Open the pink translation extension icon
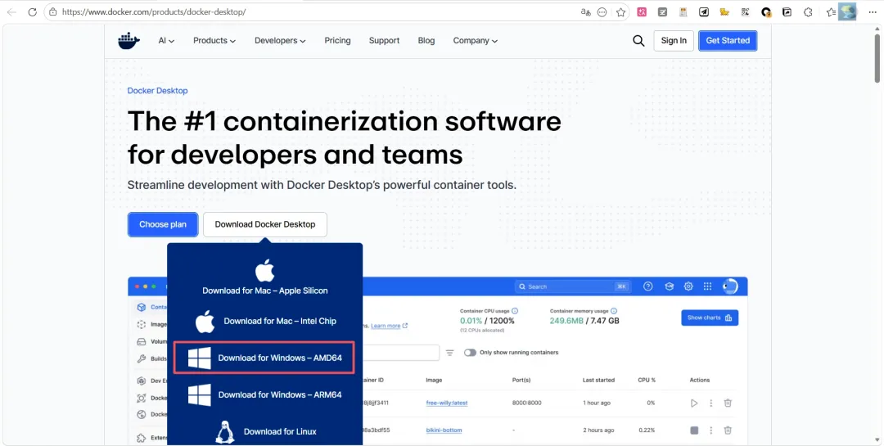The width and height of the screenshot is (884, 446). (x=642, y=11)
